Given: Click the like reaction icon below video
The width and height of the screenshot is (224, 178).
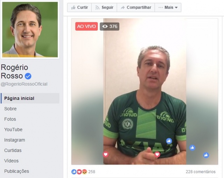Looking at the screenshot, I should coord(74,172).
